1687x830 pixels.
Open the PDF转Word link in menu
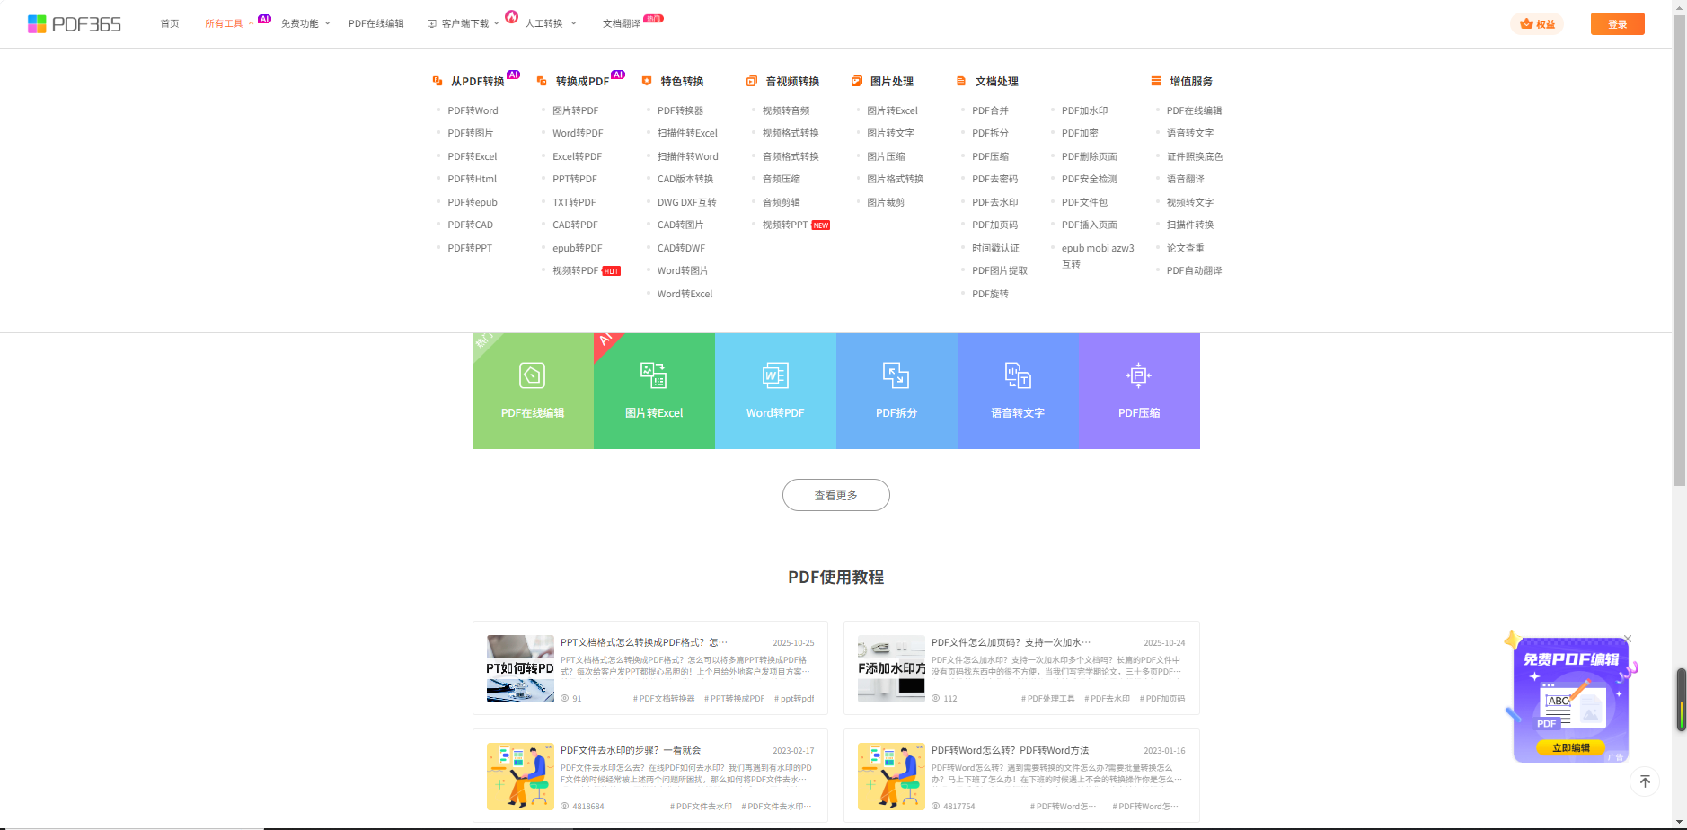[473, 110]
